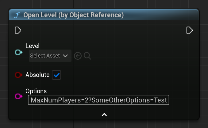Click the red Absolute boolean pin
This screenshot has height=128, width=208.
click(x=19, y=75)
